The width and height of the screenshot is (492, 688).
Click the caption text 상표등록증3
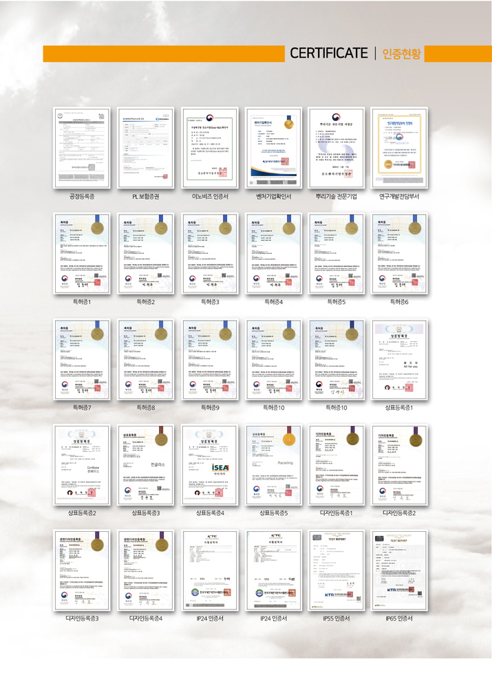(146, 513)
